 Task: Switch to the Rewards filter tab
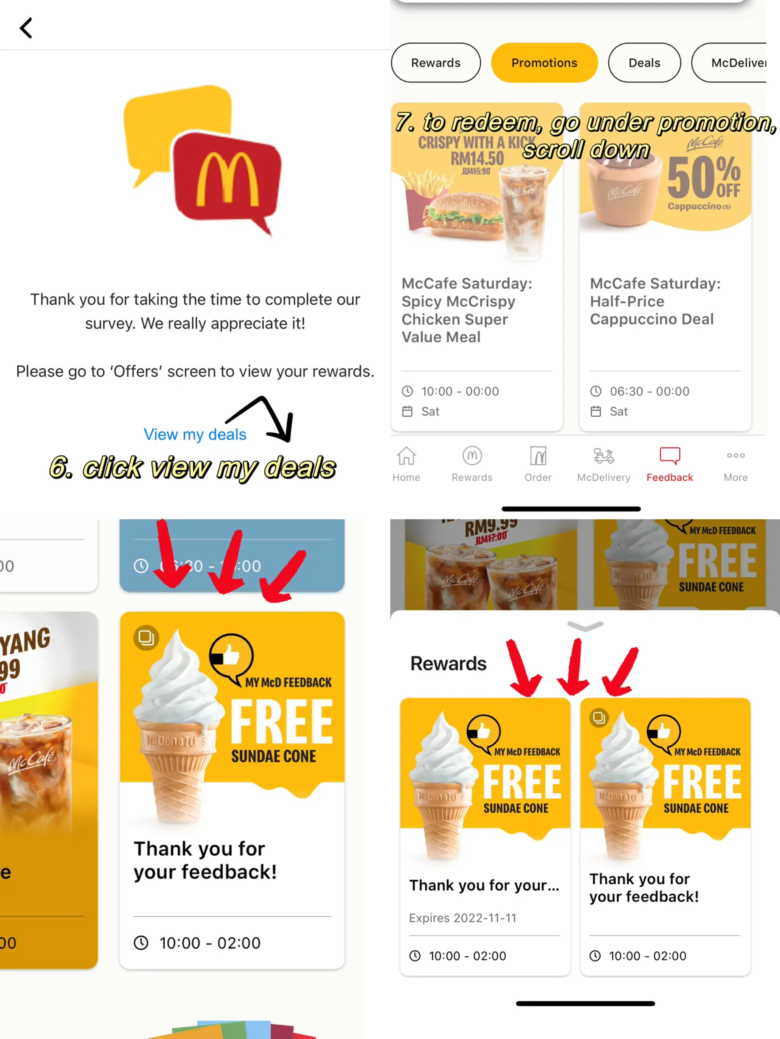tap(436, 63)
